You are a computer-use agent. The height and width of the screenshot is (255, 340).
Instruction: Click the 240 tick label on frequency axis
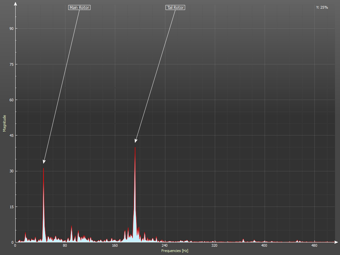click(x=165, y=246)
